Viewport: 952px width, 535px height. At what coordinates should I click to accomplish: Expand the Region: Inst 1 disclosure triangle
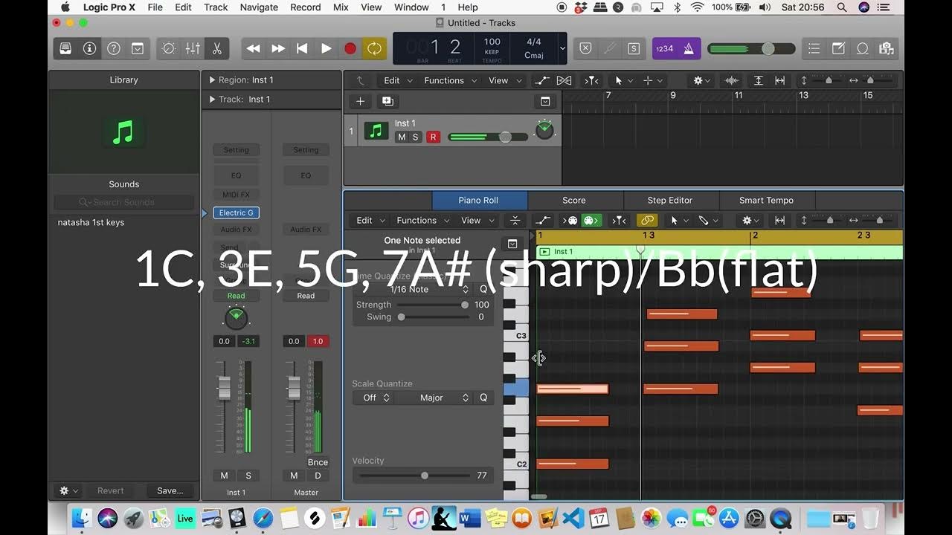tap(212, 80)
